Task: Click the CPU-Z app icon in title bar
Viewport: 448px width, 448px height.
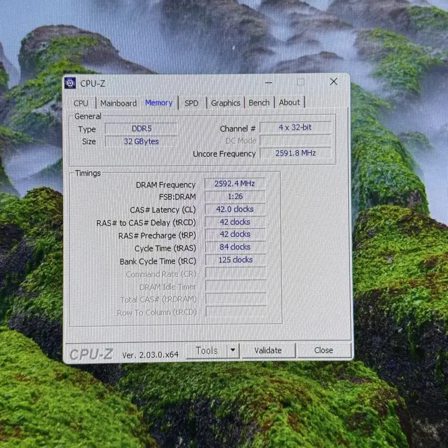Action: click(x=70, y=83)
